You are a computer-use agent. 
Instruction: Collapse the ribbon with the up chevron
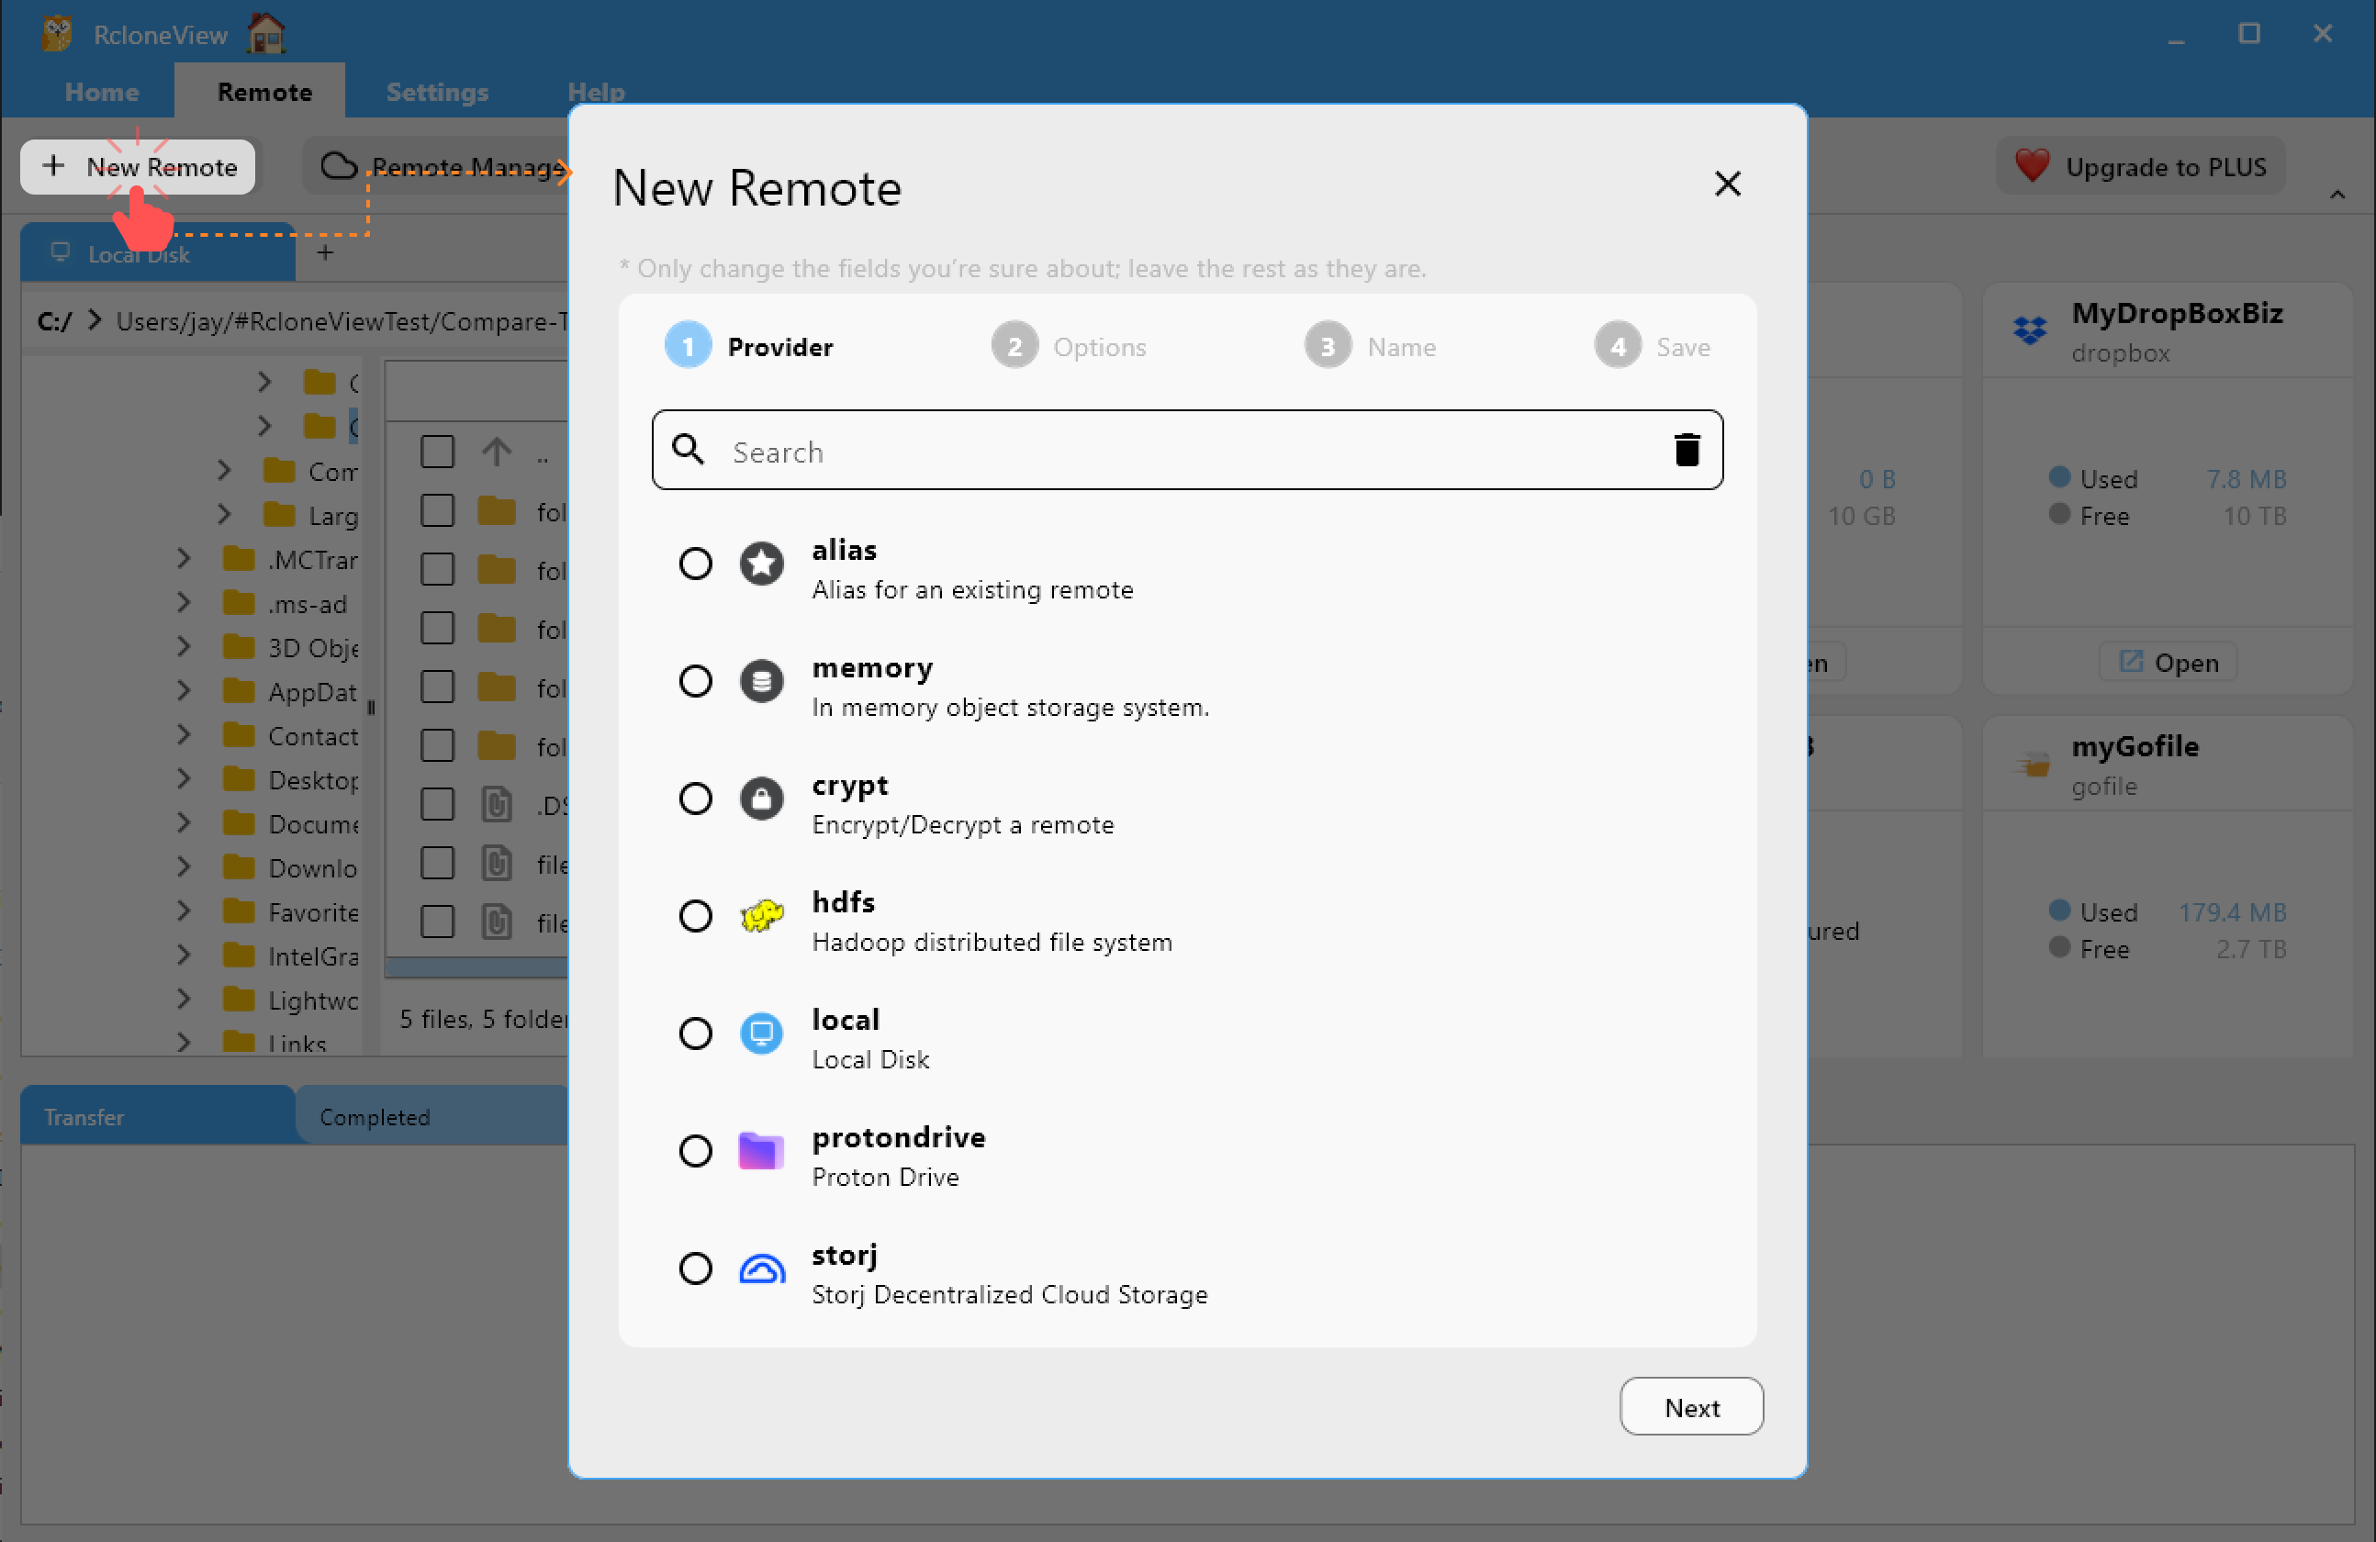click(2337, 194)
